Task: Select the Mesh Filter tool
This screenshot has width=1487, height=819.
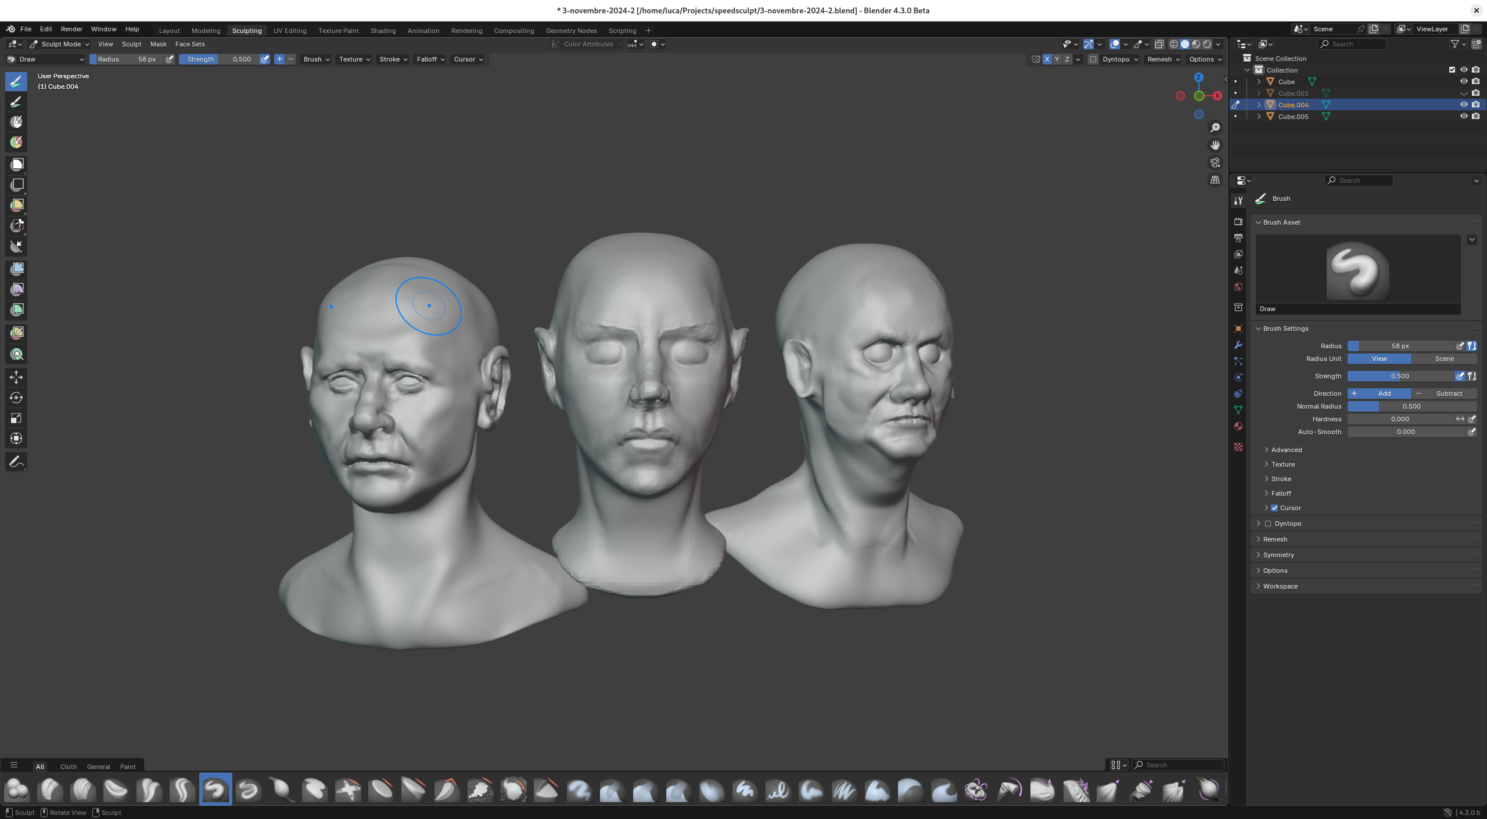Action: pos(16,269)
